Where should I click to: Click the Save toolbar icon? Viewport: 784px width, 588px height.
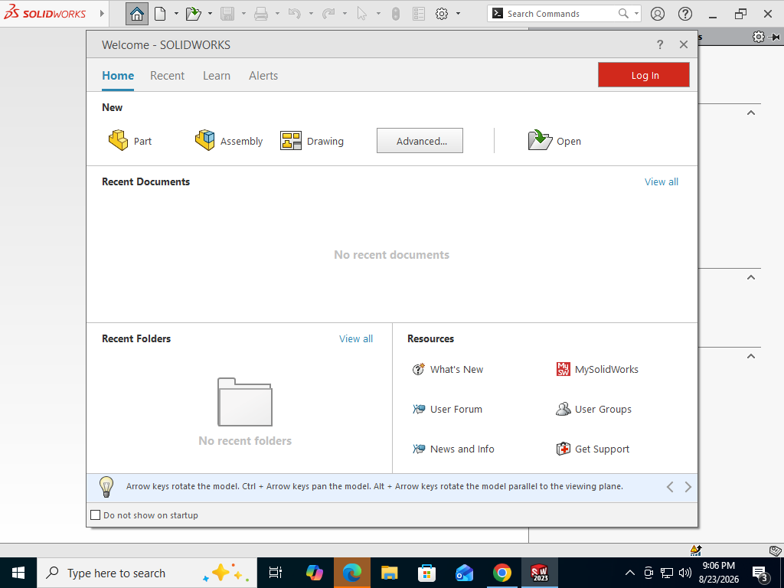point(227,14)
